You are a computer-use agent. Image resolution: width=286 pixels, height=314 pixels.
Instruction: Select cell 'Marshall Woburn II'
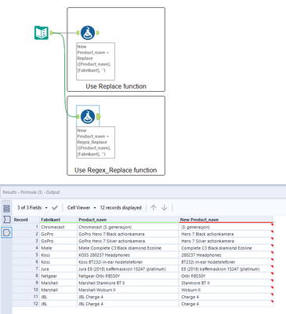(128, 290)
